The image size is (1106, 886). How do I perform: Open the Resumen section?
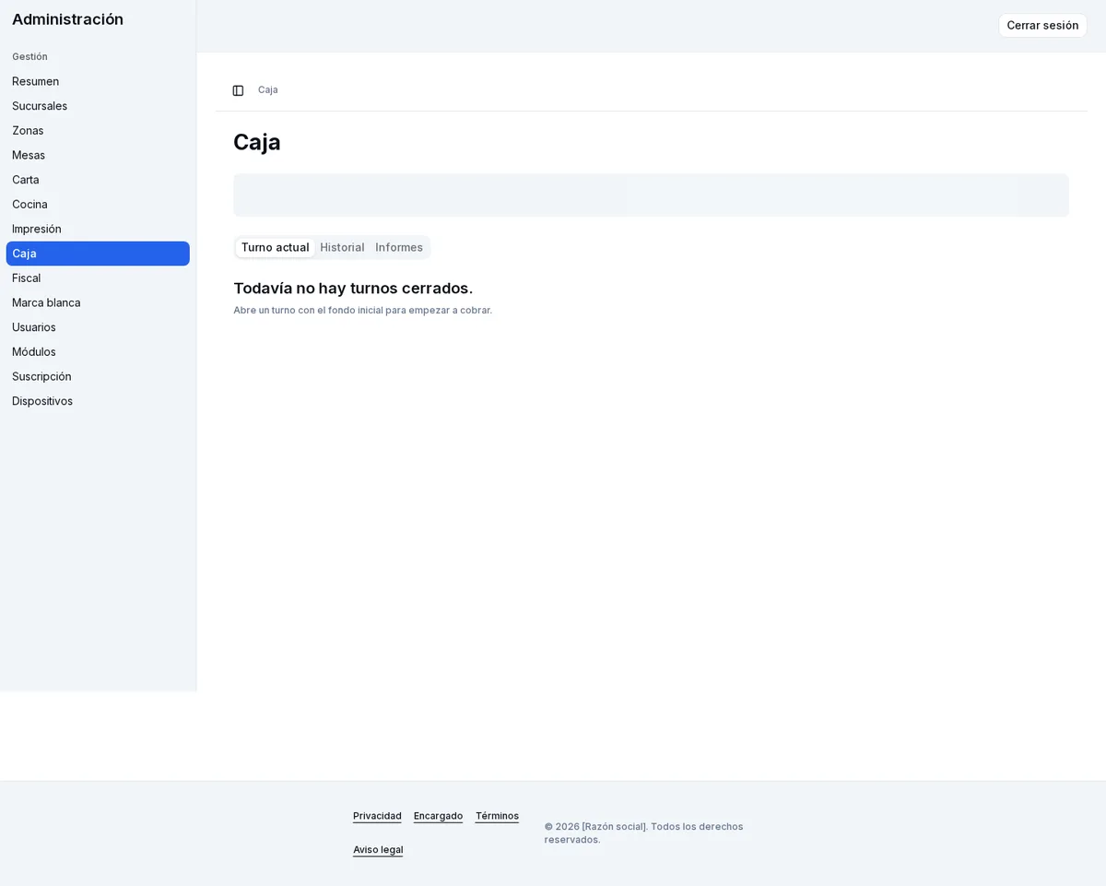[x=98, y=81]
